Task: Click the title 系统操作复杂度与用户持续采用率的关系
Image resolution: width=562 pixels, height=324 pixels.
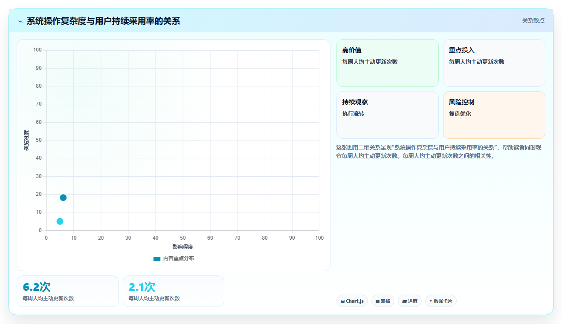Action: (x=103, y=21)
